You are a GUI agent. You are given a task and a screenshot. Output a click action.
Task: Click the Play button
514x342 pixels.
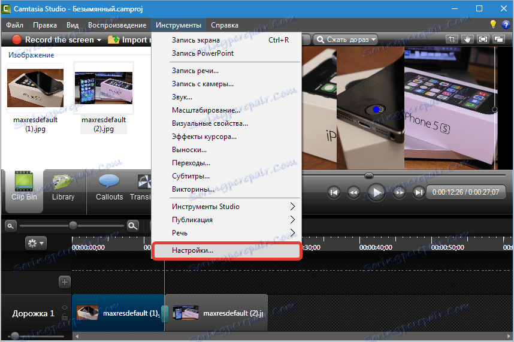pos(376,192)
